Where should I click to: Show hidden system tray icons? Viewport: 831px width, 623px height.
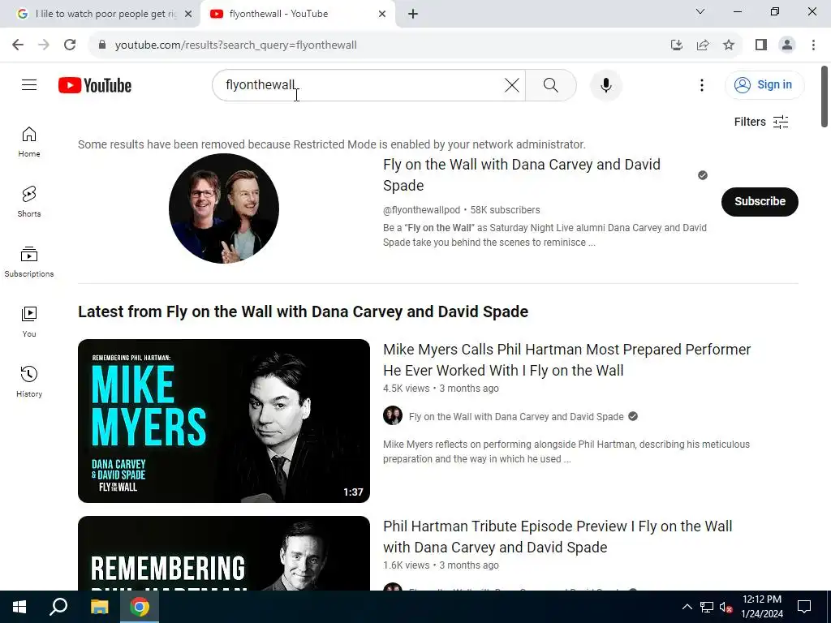tap(687, 607)
